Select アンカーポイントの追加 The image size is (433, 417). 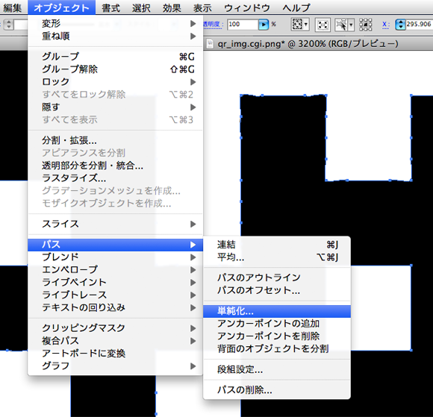point(277,324)
